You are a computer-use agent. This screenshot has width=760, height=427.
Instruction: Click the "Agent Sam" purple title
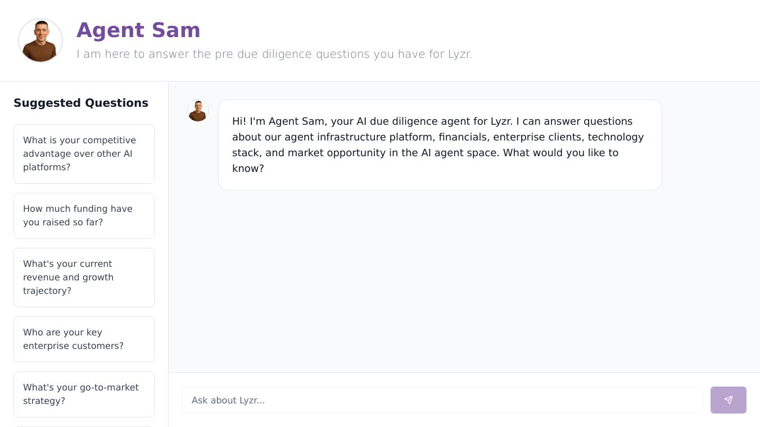coord(138,30)
